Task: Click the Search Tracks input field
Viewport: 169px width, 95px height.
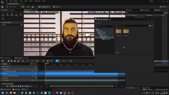Action: (19, 64)
